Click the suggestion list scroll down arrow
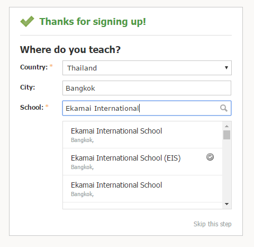254x247 pixels. (227, 204)
